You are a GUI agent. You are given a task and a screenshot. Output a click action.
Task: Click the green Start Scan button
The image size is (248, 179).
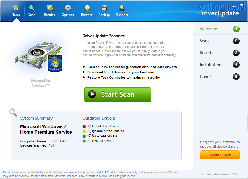(118, 95)
